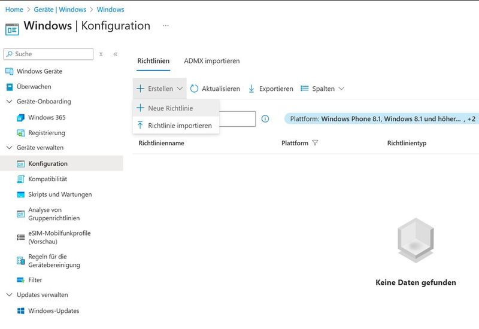Select Skripts und Wartungen in sidebar
The width and height of the screenshot is (479, 329).
pos(60,195)
